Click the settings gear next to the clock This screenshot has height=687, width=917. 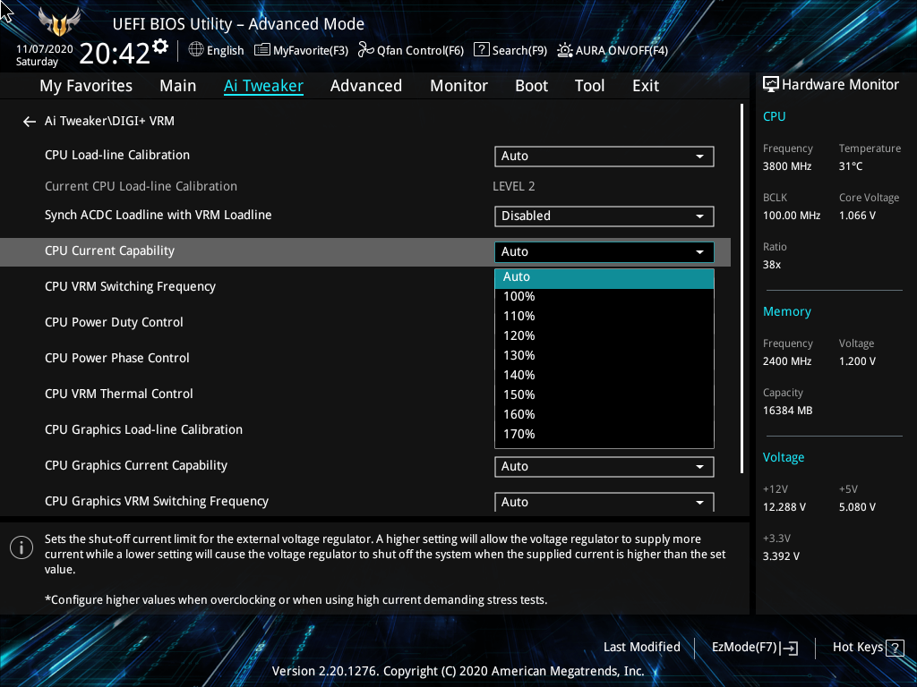[160, 47]
